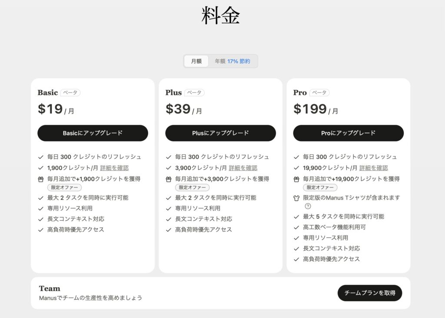Click 19,900クレジット/月 text in Pro

point(330,168)
